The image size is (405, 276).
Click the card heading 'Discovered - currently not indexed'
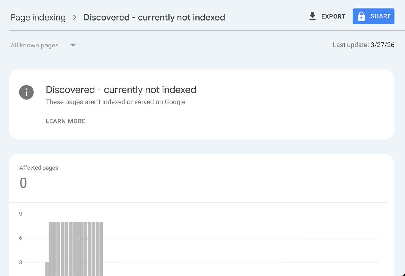click(121, 90)
